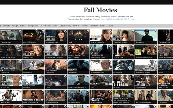
Task: Click the video camera icon on Theory of Everything tile
Action: pos(65,61)
